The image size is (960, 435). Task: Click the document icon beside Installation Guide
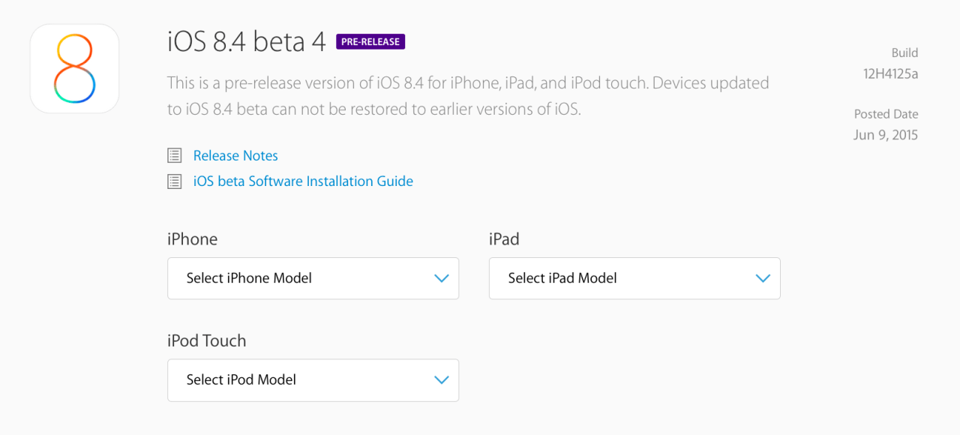(x=175, y=181)
